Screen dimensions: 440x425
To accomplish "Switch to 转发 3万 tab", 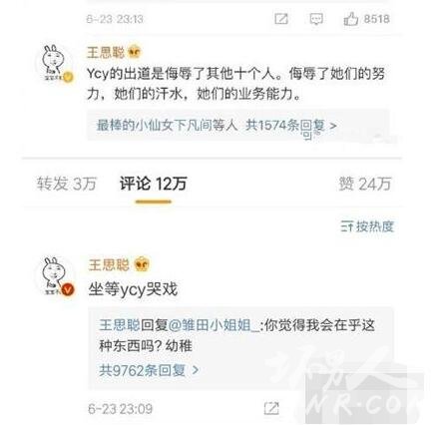I will [x=67, y=184].
